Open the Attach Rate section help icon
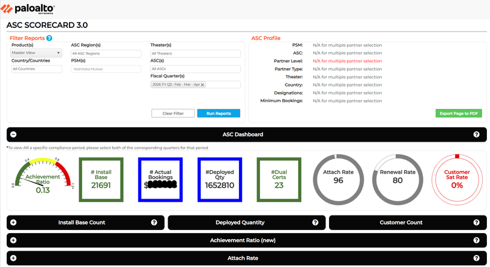The height and width of the screenshot is (267, 490). click(476, 259)
